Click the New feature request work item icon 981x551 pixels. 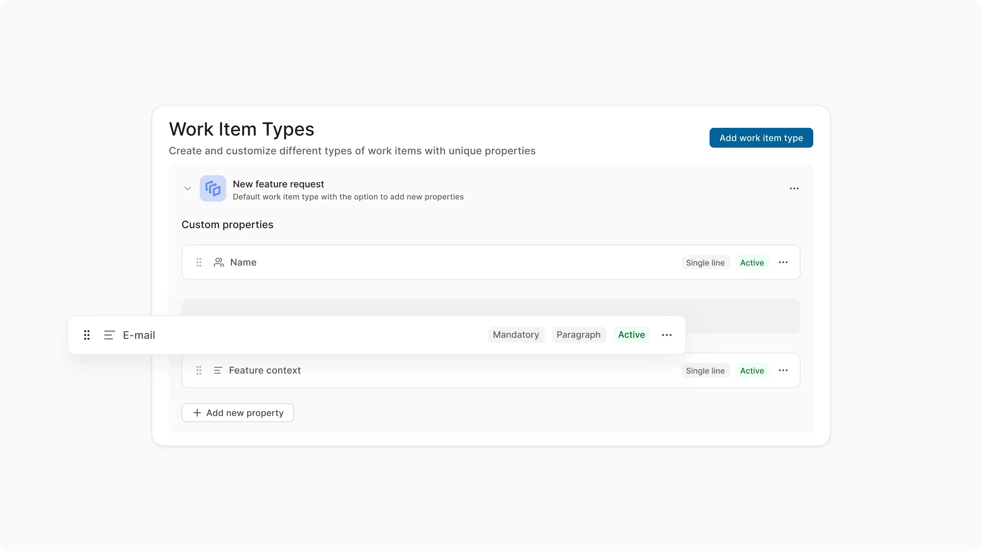click(x=213, y=188)
